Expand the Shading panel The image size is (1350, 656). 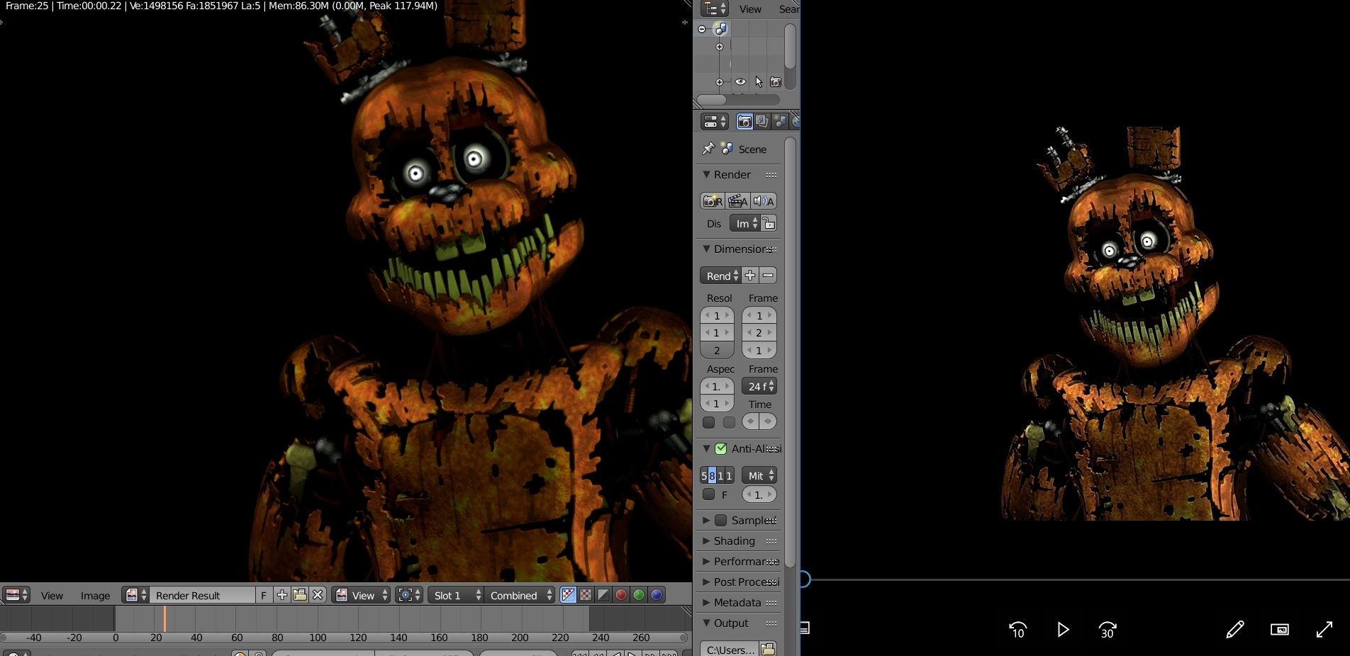(x=706, y=541)
